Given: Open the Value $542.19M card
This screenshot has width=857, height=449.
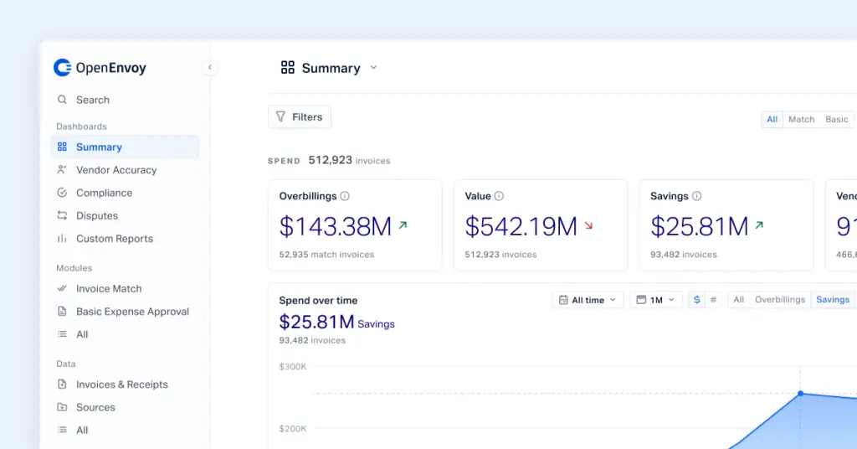Looking at the screenshot, I should (541, 225).
